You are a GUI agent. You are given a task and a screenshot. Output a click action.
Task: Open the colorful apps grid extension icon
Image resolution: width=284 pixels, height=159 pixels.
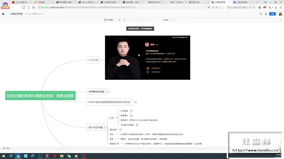[x=259, y=7]
